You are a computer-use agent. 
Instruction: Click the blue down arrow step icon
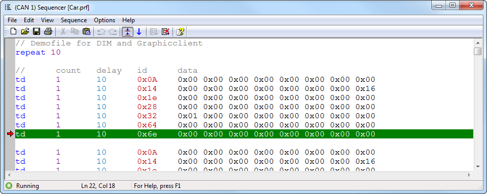pyautogui.click(x=139, y=31)
